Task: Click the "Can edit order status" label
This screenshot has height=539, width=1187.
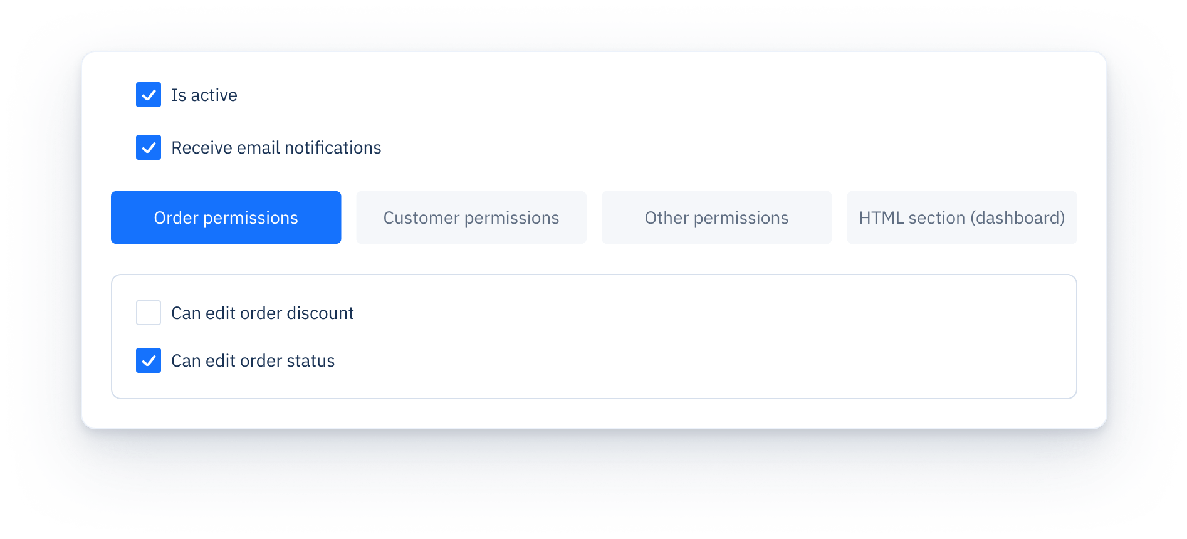Action: pos(253,361)
